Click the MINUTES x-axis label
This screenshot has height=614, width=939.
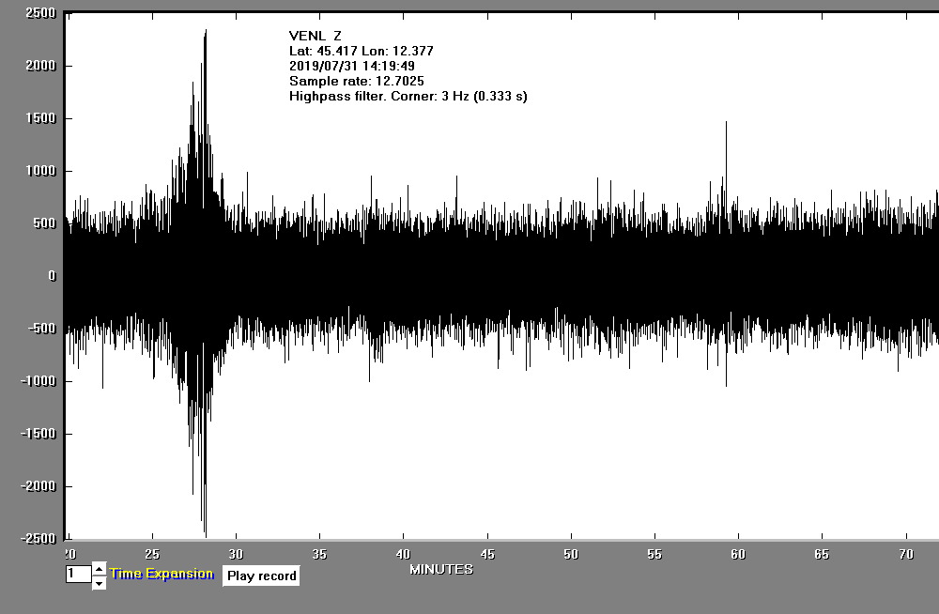[441, 569]
